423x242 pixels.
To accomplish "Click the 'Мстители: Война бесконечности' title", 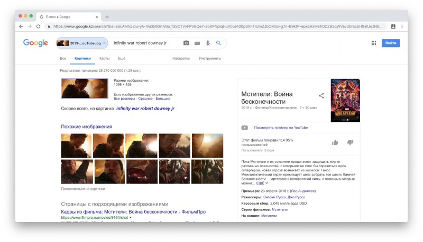I will (267, 98).
